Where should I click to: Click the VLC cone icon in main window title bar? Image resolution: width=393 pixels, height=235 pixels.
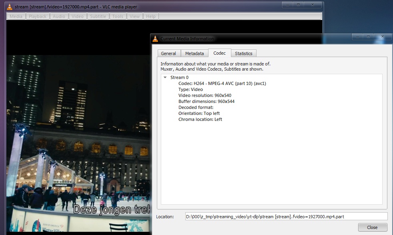point(10,7)
